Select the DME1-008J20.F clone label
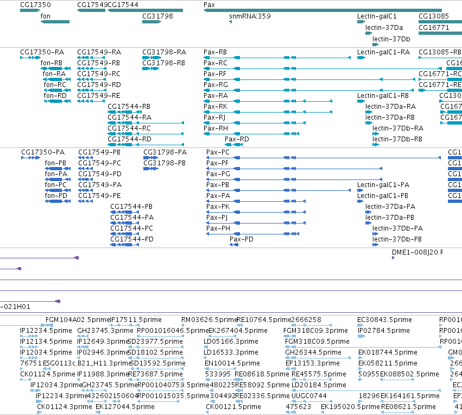Screen dimensions: 462x415 417,252
